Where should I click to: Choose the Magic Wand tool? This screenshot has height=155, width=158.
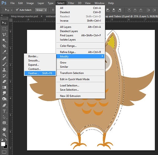click(x=4, y=40)
